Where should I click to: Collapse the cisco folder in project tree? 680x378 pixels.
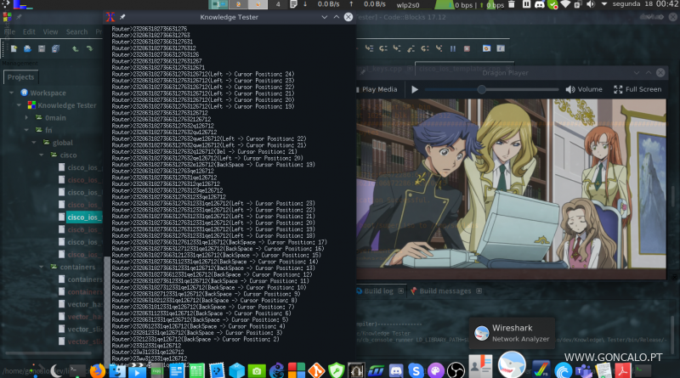point(41,155)
